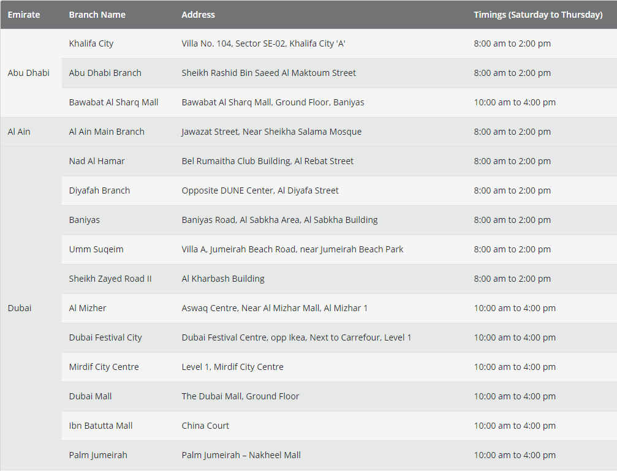
Task: Click the Diyafah Branch row name
Action: point(99,190)
